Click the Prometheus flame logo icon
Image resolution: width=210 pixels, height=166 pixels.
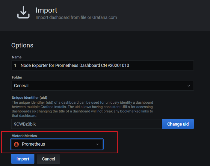pyautogui.click(x=16, y=144)
